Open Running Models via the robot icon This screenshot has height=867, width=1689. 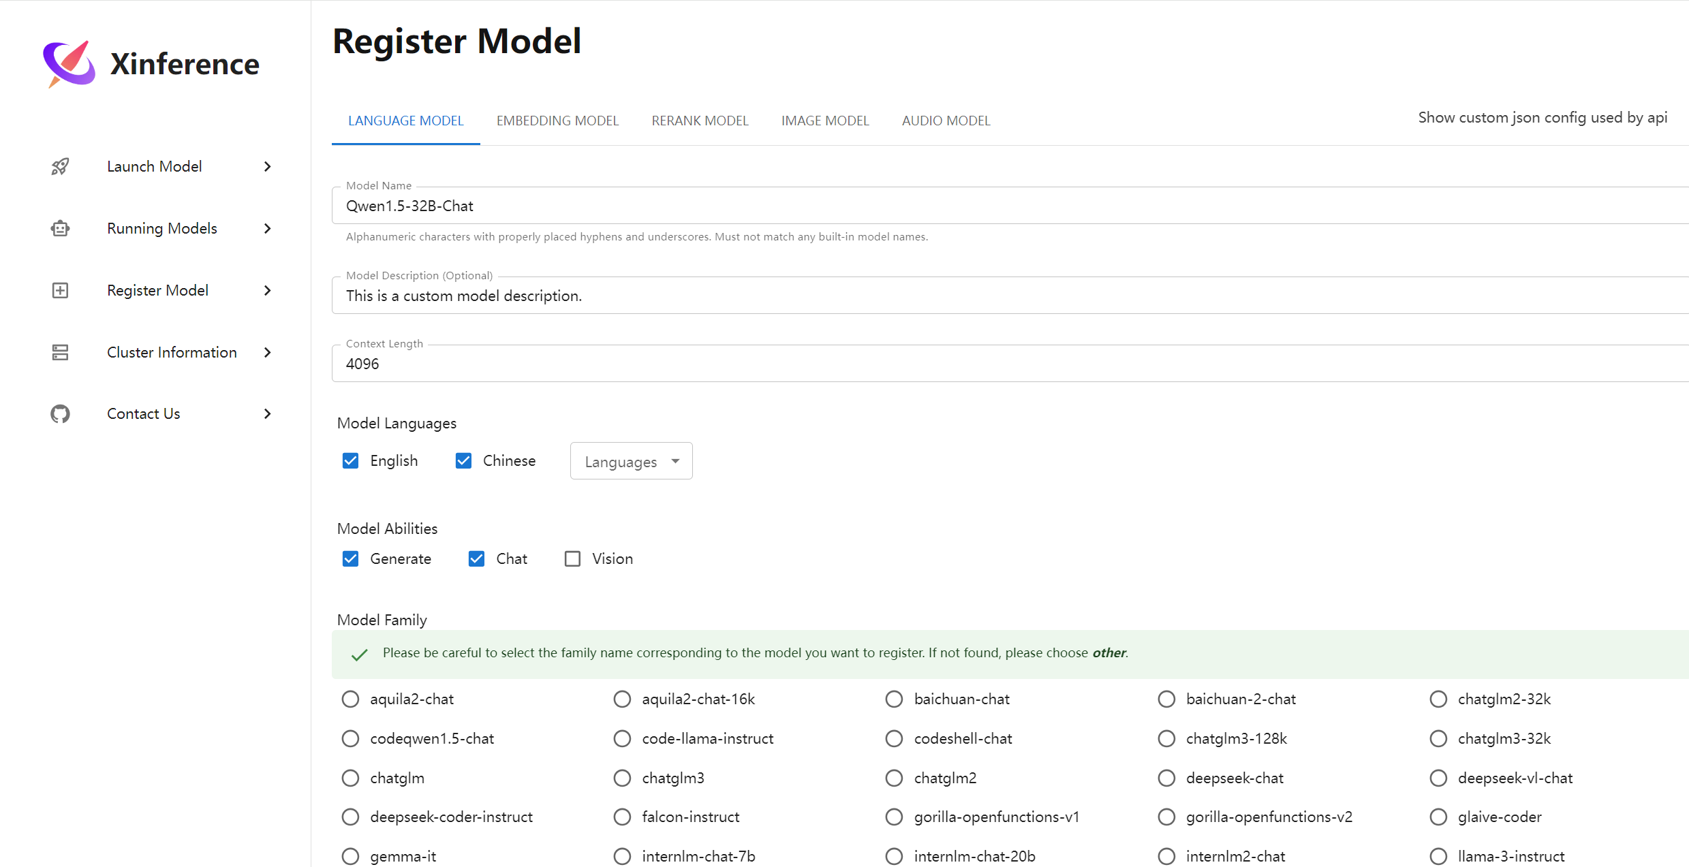tap(60, 228)
